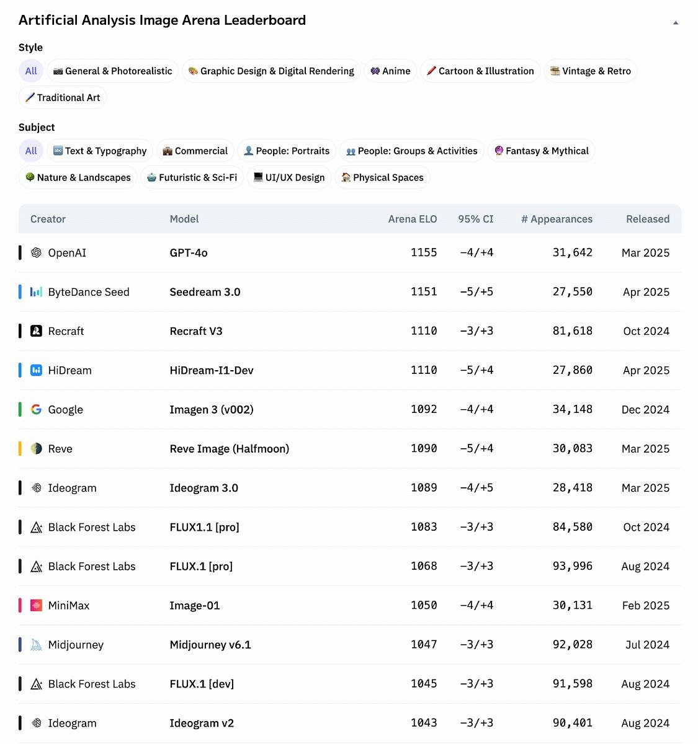Filter by Physical Spaces subject
Screen dimensions: 698x744
pos(382,177)
